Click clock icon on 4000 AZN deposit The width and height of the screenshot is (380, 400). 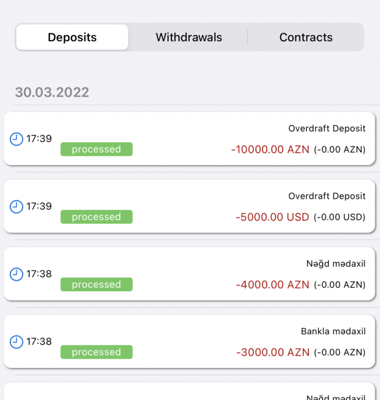(x=17, y=274)
